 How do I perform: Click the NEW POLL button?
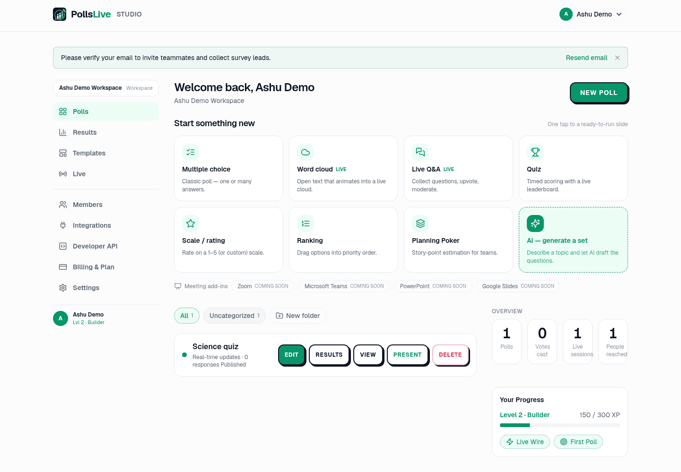click(599, 93)
